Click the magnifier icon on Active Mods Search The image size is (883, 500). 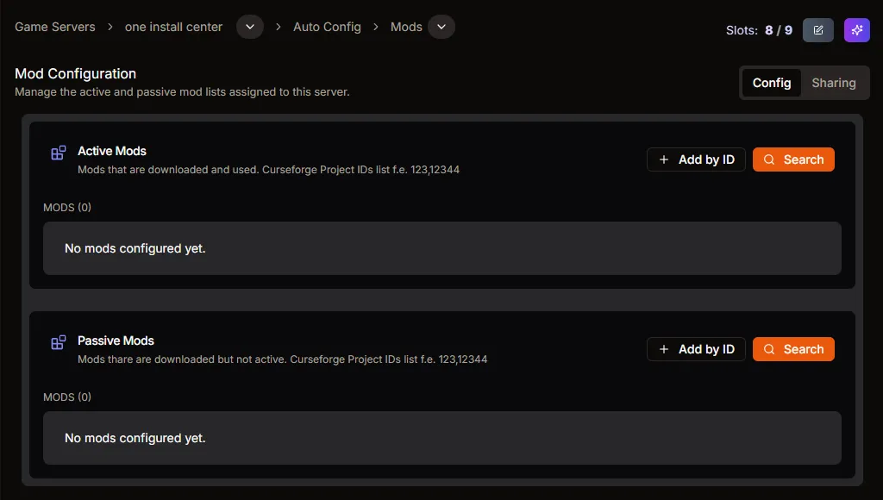coord(768,159)
